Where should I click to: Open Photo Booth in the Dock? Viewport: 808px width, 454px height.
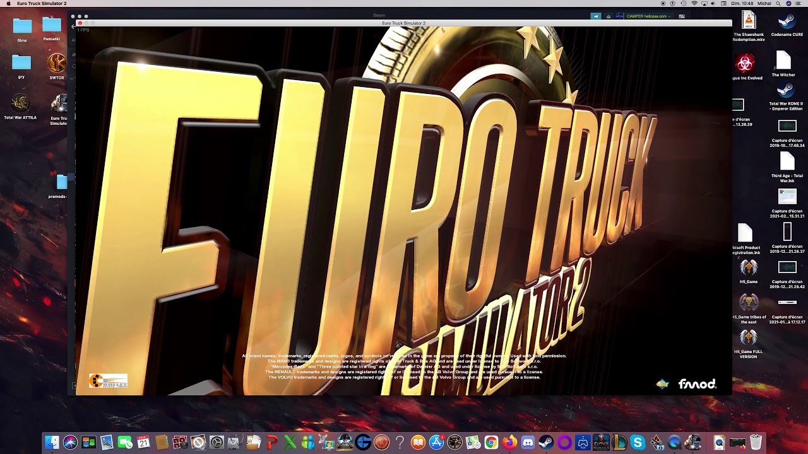[180, 443]
